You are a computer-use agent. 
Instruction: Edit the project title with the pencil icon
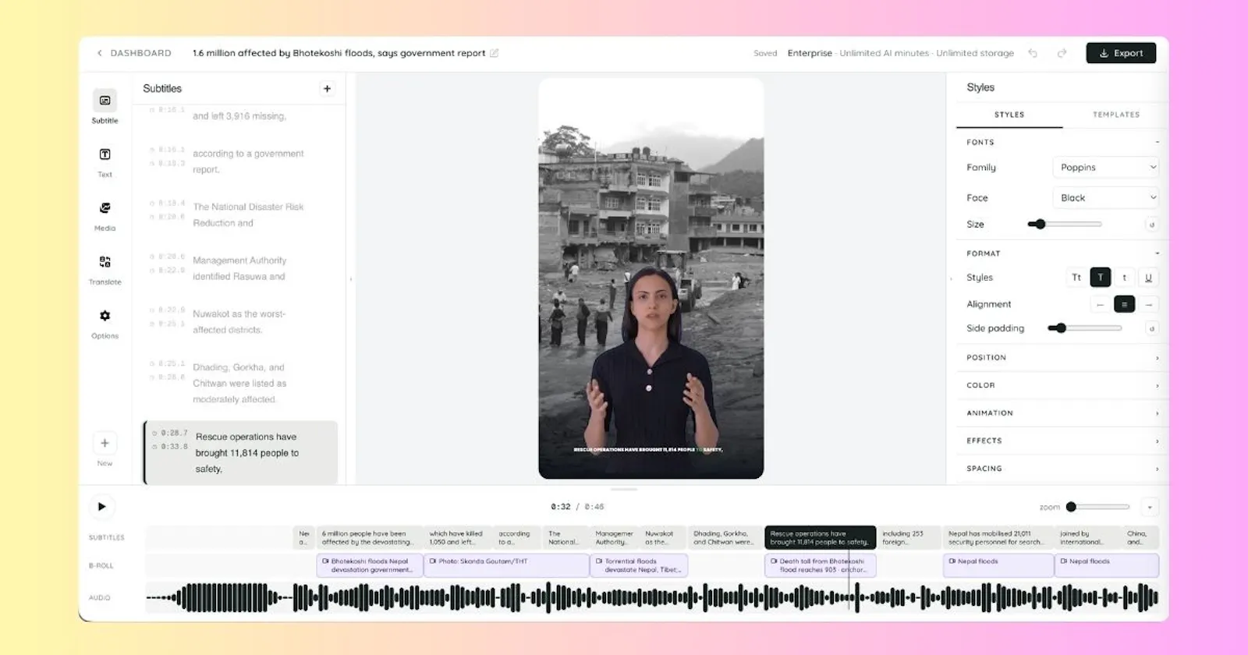tap(494, 53)
